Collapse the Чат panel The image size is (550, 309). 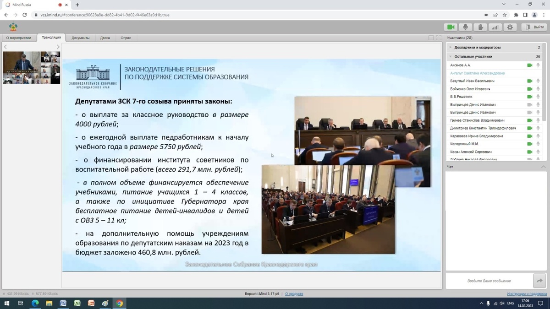(x=544, y=167)
